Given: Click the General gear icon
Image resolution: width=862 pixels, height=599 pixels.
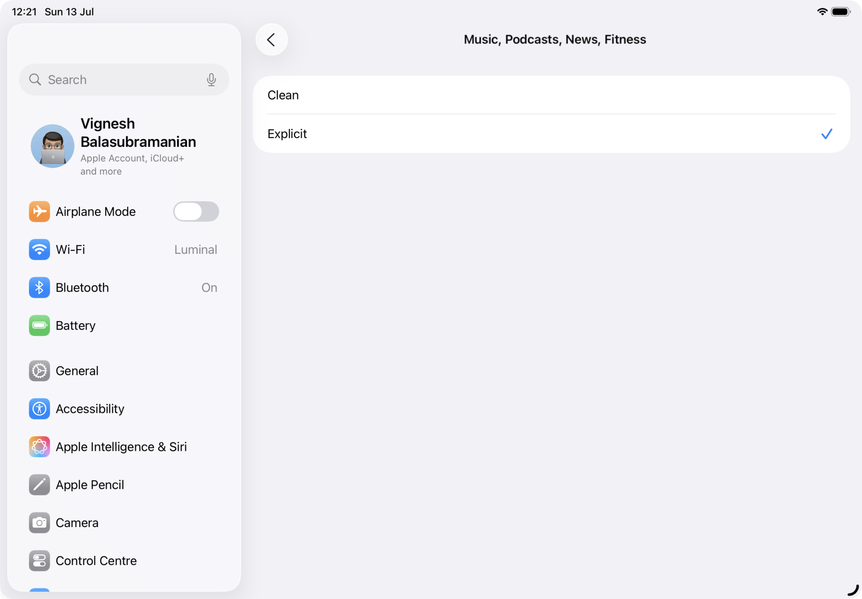Looking at the screenshot, I should 39,371.
